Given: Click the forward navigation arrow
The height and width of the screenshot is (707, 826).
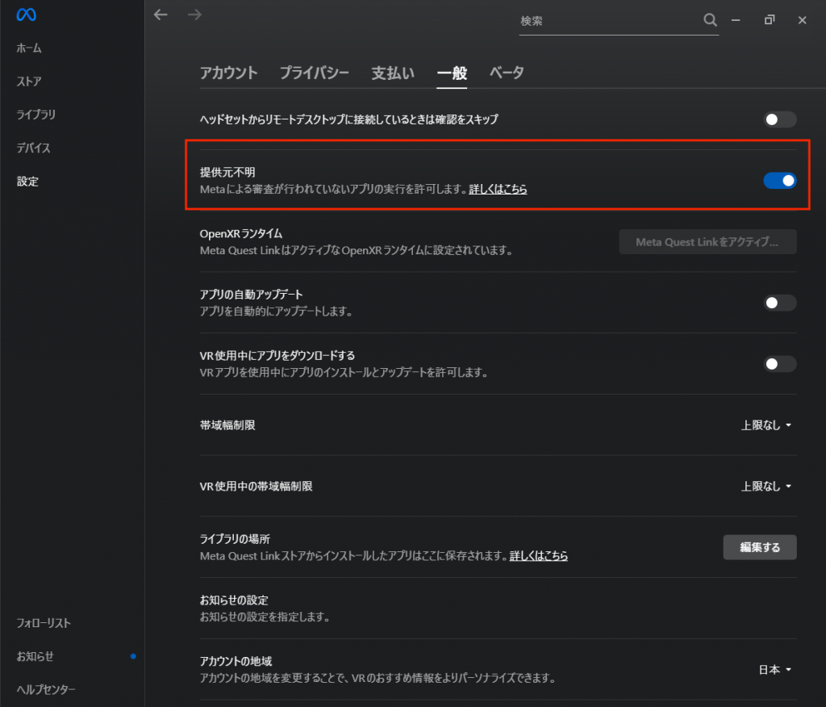Looking at the screenshot, I should coord(194,15).
